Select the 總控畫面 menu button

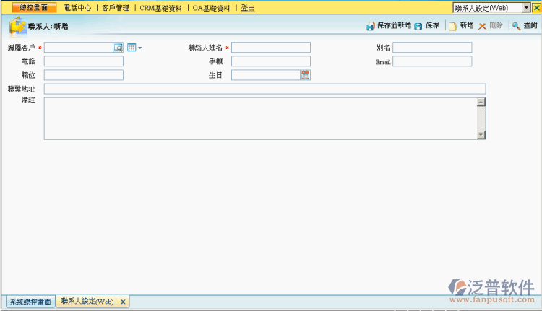[x=34, y=8]
